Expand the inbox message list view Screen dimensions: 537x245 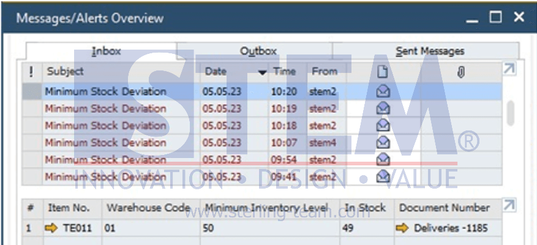click(509, 69)
